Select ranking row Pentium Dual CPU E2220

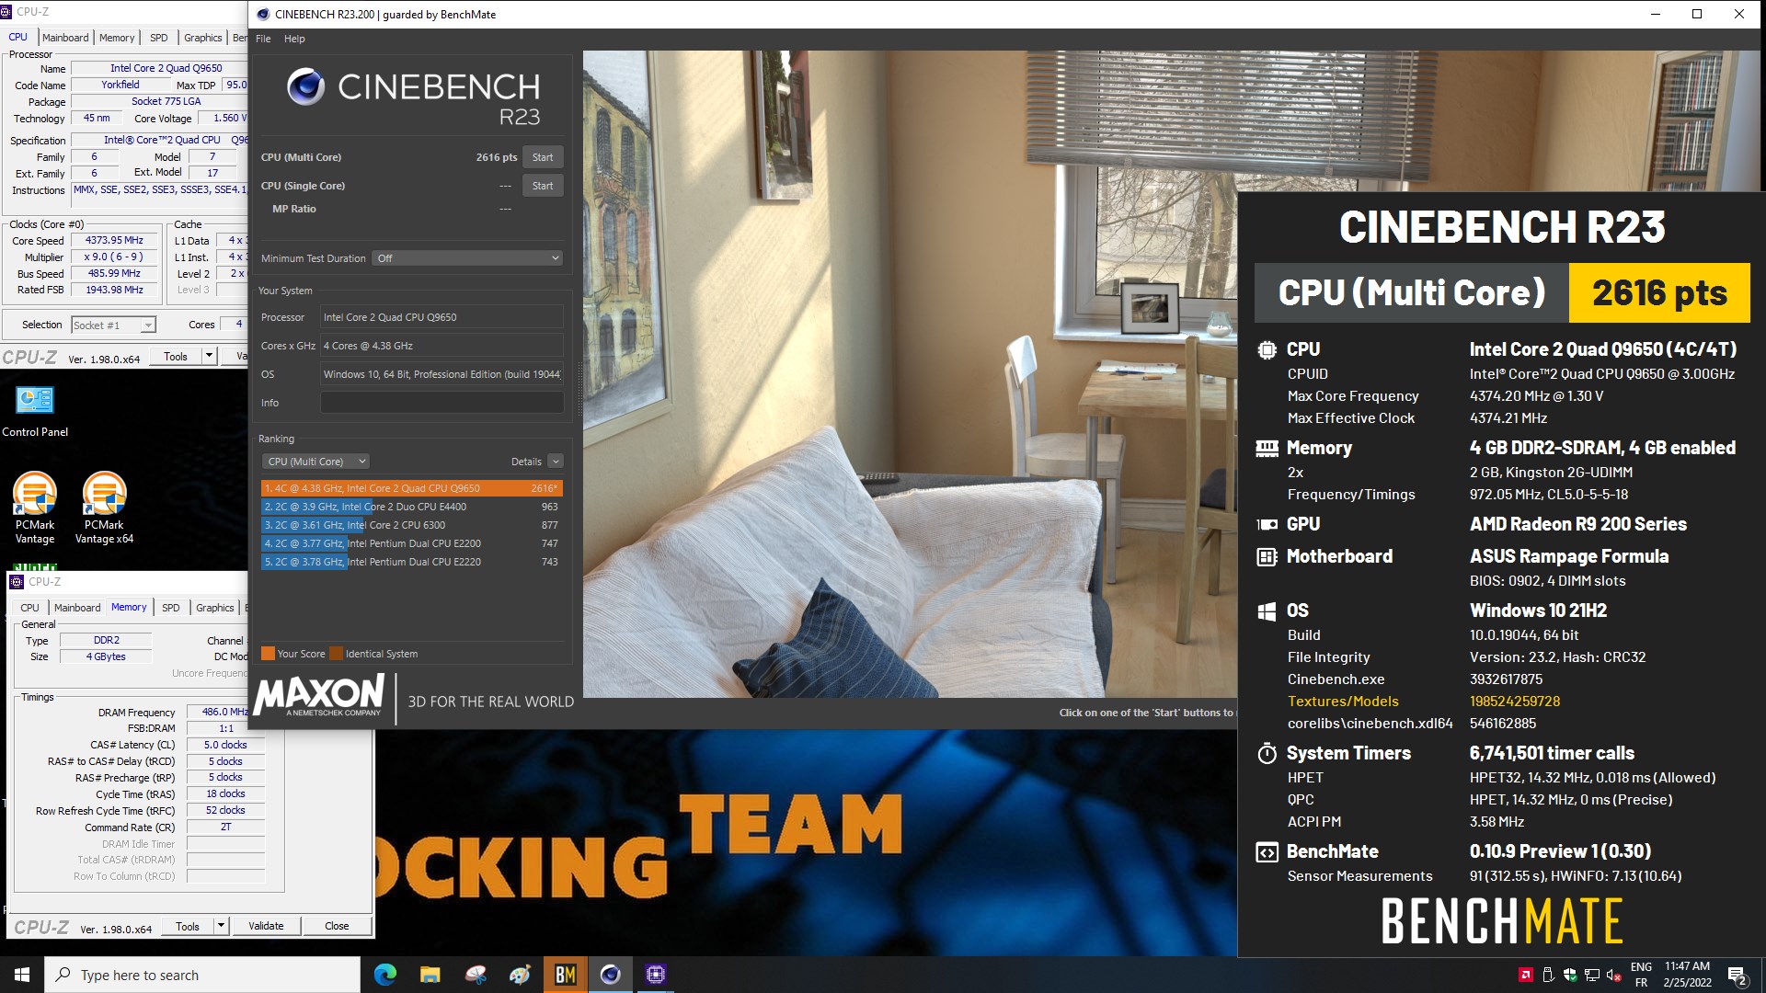point(411,562)
